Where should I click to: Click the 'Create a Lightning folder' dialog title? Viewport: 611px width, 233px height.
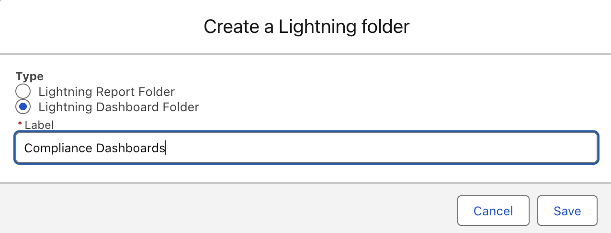tap(306, 26)
